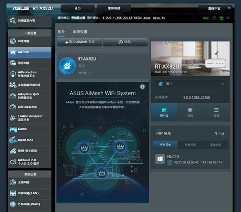
Task: Select the AiMesh sidebar icon
Action: (x=13, y=52)
